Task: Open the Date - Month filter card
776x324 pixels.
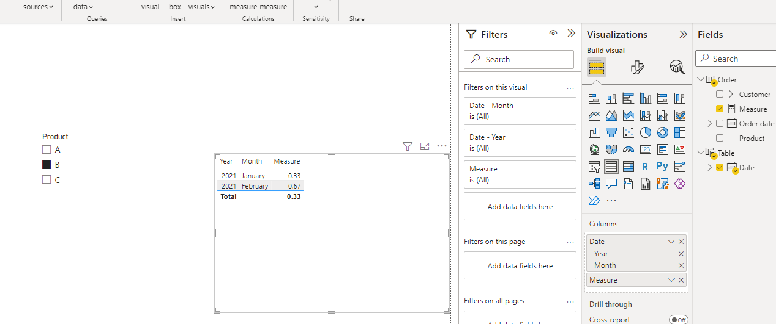Action: [x=520, y=111]
